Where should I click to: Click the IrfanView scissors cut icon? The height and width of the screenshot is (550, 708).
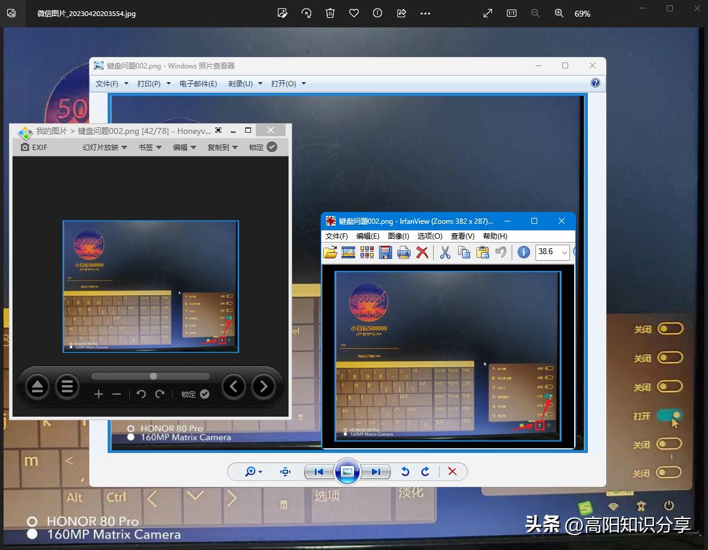[x=445, y=252]
